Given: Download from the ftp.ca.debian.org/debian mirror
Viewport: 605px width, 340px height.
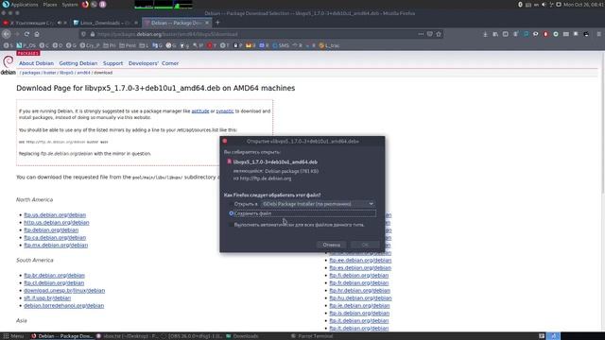Looking at the screenshot, I should click(55, 237).
